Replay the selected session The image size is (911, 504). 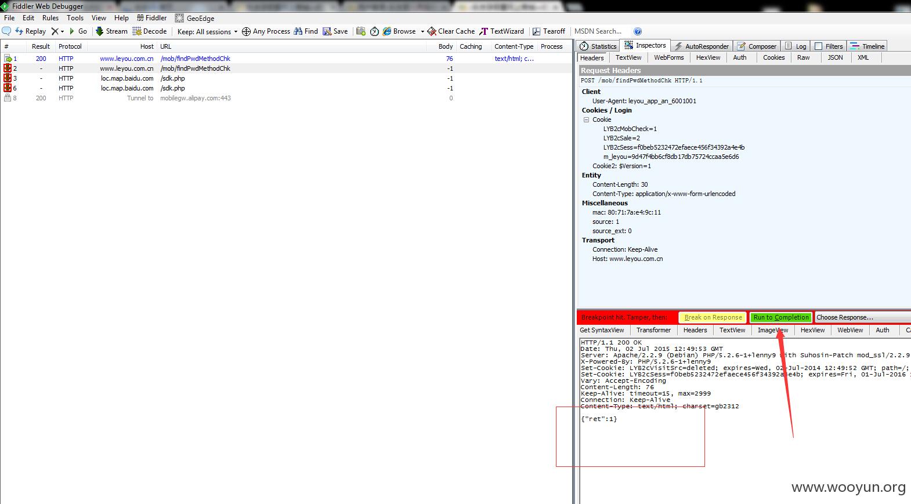(30, 31)
